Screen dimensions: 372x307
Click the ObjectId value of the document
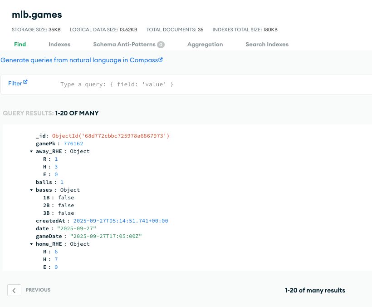click(111, 136)
